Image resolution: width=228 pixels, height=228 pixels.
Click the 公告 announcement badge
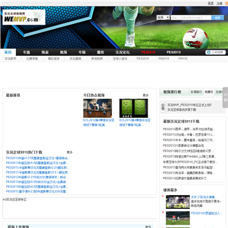click(x=163, y=107)
